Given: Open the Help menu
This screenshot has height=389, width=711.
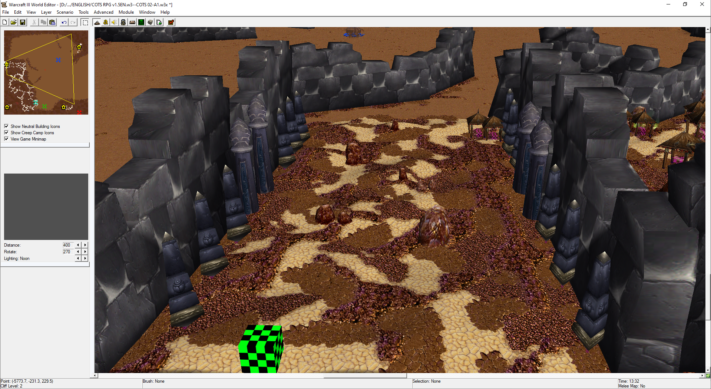Looking at the screenshot, I should coord(165,12).
